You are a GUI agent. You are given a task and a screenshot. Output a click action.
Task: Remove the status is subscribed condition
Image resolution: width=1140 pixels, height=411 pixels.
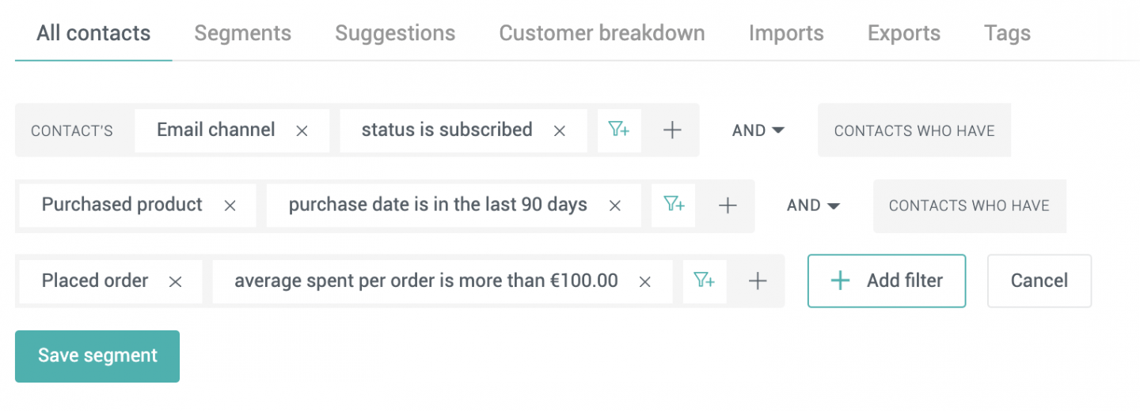coord(560,131)
